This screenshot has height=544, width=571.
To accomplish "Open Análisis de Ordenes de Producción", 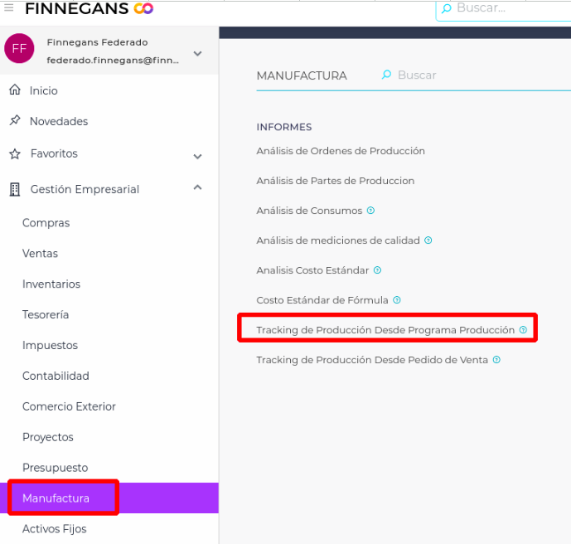I will [x=341, y=151].
